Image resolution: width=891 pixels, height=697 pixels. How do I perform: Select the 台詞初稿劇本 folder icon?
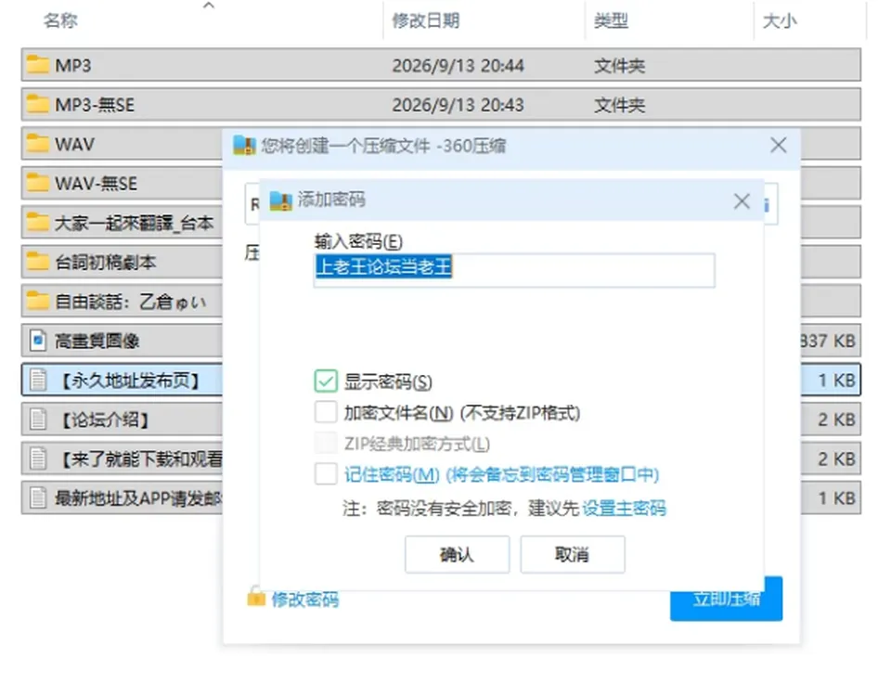click(37, 262)
